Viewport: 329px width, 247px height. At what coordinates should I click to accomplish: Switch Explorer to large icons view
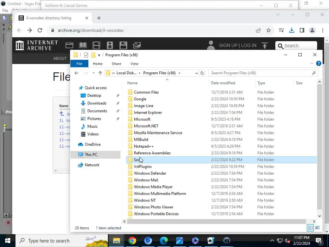[317, 228]
